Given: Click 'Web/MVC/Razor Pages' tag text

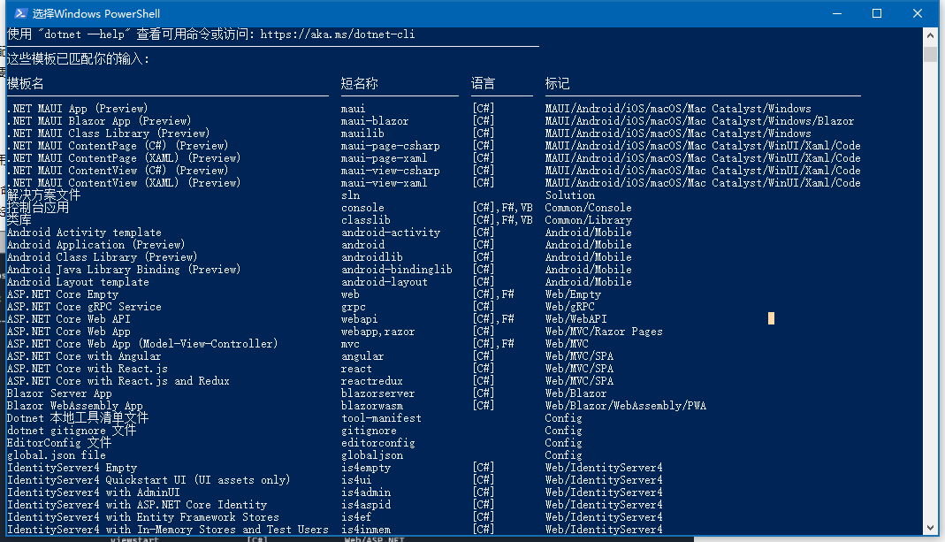Looking at the screenshot, I should click(x=604, y=331).
